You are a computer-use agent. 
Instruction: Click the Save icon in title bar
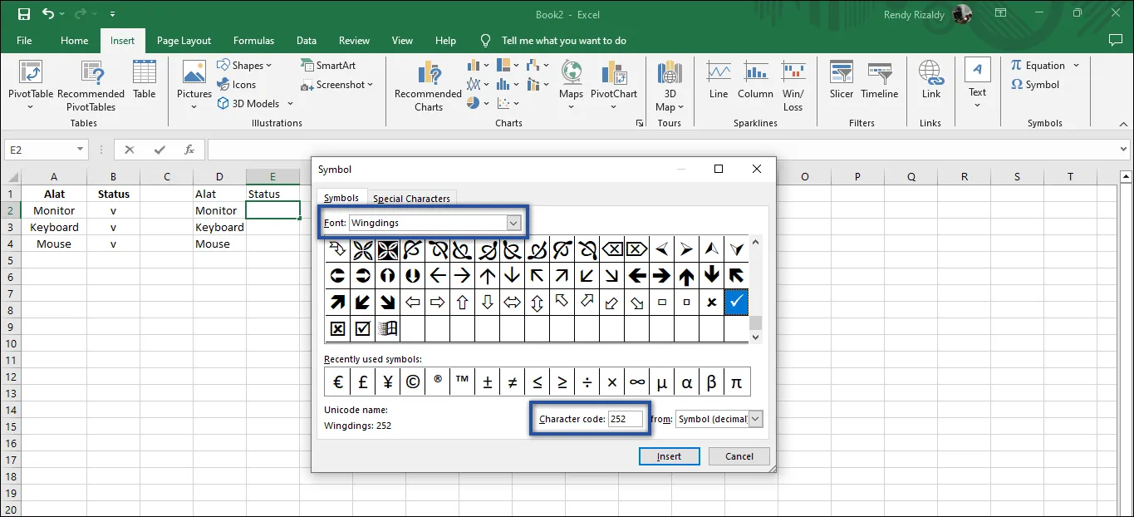[23, 14]
